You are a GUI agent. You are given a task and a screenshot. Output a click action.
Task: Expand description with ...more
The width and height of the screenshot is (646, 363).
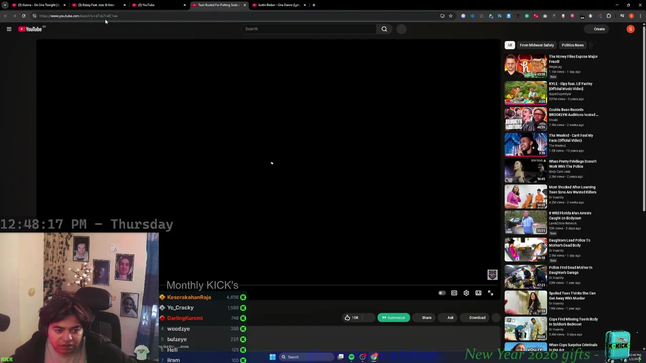pyautogui.click(x=184, y=347)
